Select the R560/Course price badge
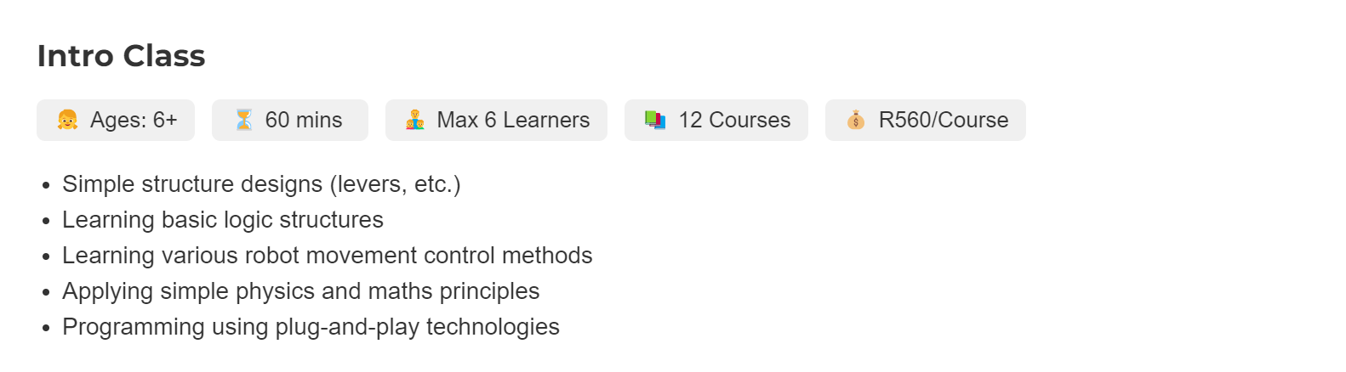1346x372 pixels. coord(926,120)
